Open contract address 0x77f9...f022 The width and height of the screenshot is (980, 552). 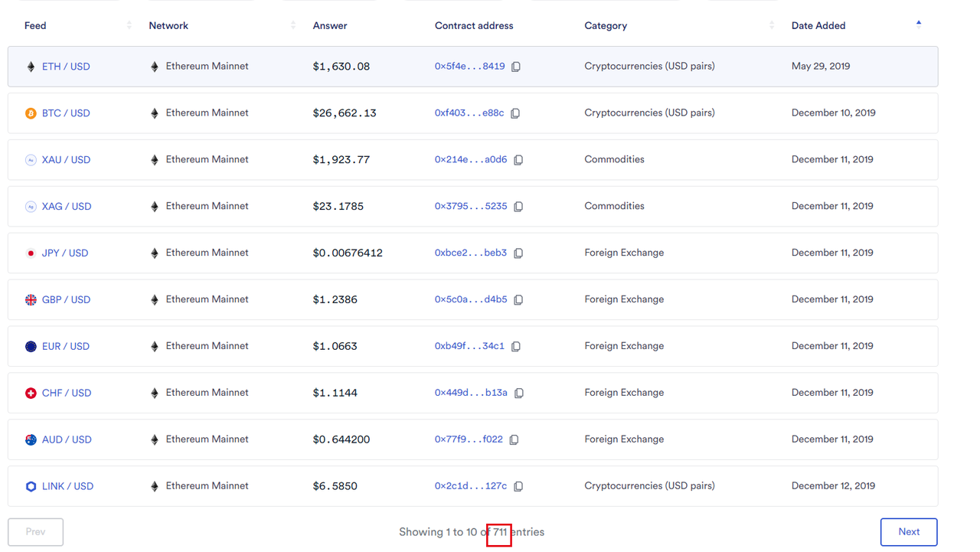pyautogui.click(x=469, y=439)
